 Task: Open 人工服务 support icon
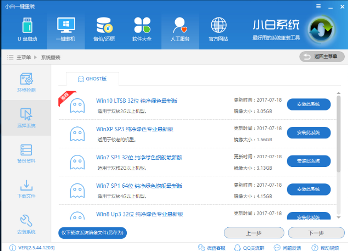(180, 30)
